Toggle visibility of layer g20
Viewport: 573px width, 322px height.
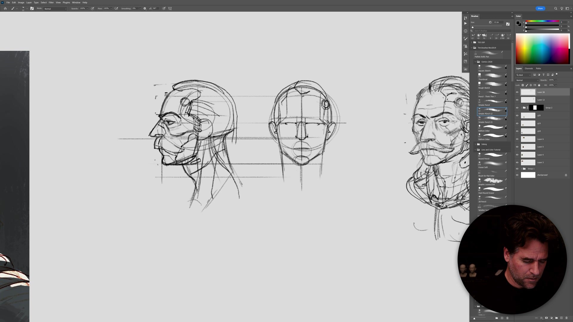pyautogui.click(x=517, y=116)
